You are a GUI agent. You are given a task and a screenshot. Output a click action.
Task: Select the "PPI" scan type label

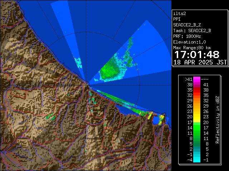click(177, 19)
